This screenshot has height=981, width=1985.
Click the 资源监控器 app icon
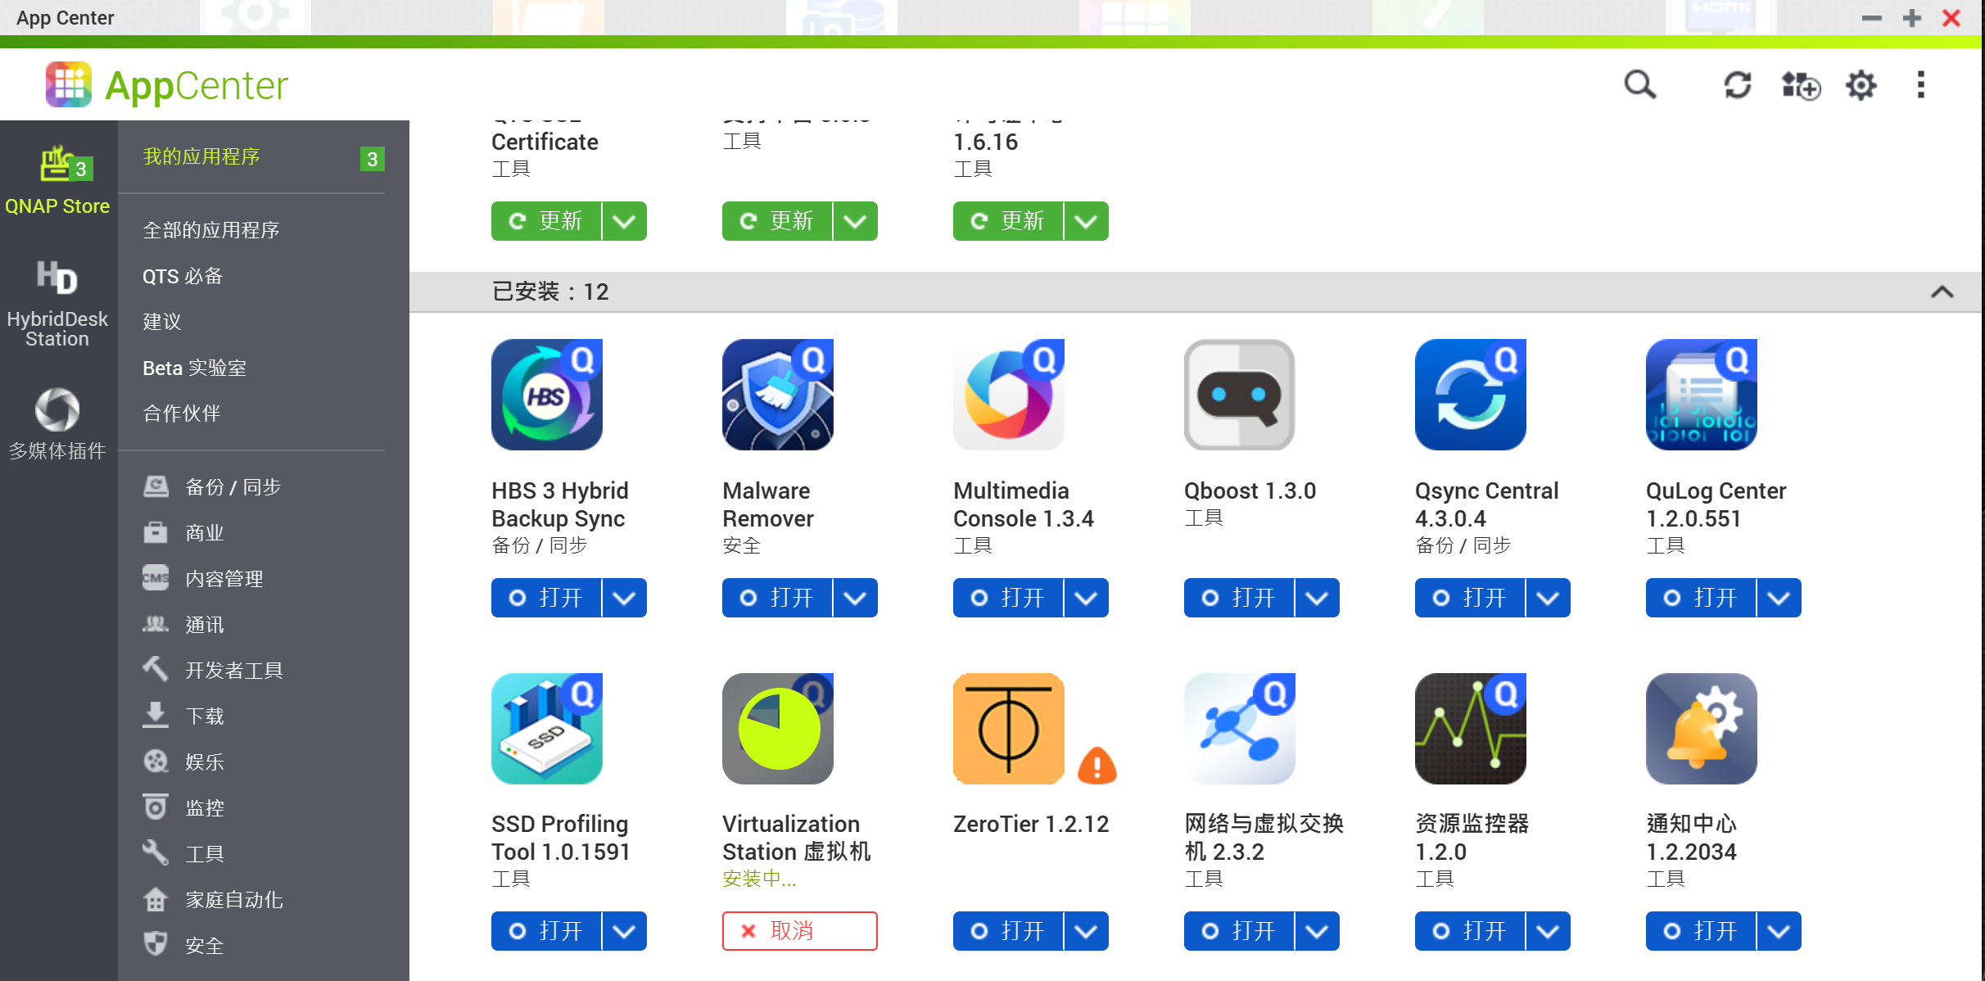point(1471,729)
